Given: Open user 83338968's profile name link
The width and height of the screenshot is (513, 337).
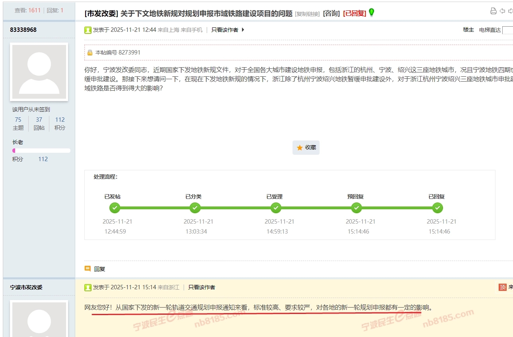Looking at the screenshot, I should pyautogui.click(x=23, y=30).
